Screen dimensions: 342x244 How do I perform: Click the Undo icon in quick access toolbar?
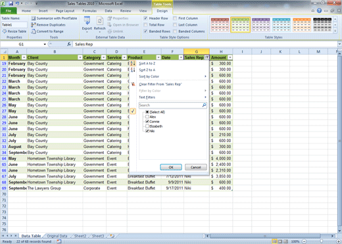point(17,3)
